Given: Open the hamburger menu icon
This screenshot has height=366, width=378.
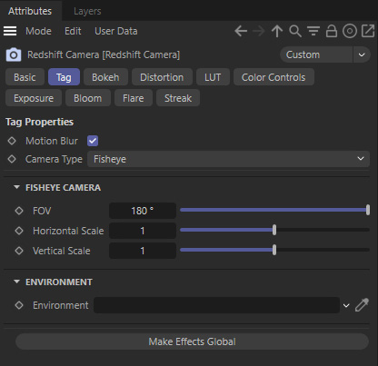Looking at the screenshot, I should point(10,31).
